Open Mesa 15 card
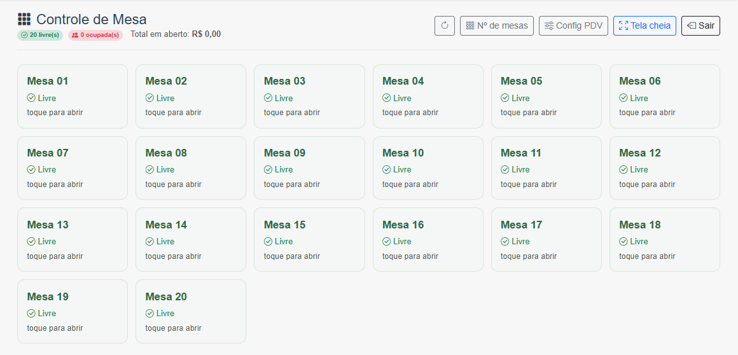 click(x=309, y=240)
